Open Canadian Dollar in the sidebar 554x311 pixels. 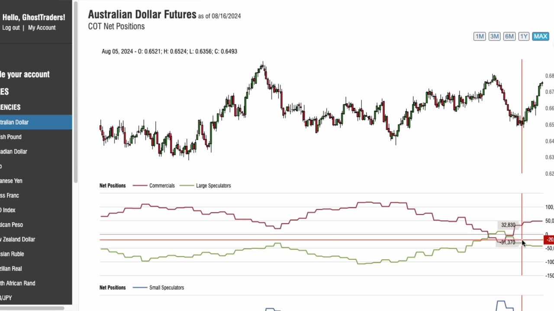coord(36,152)
